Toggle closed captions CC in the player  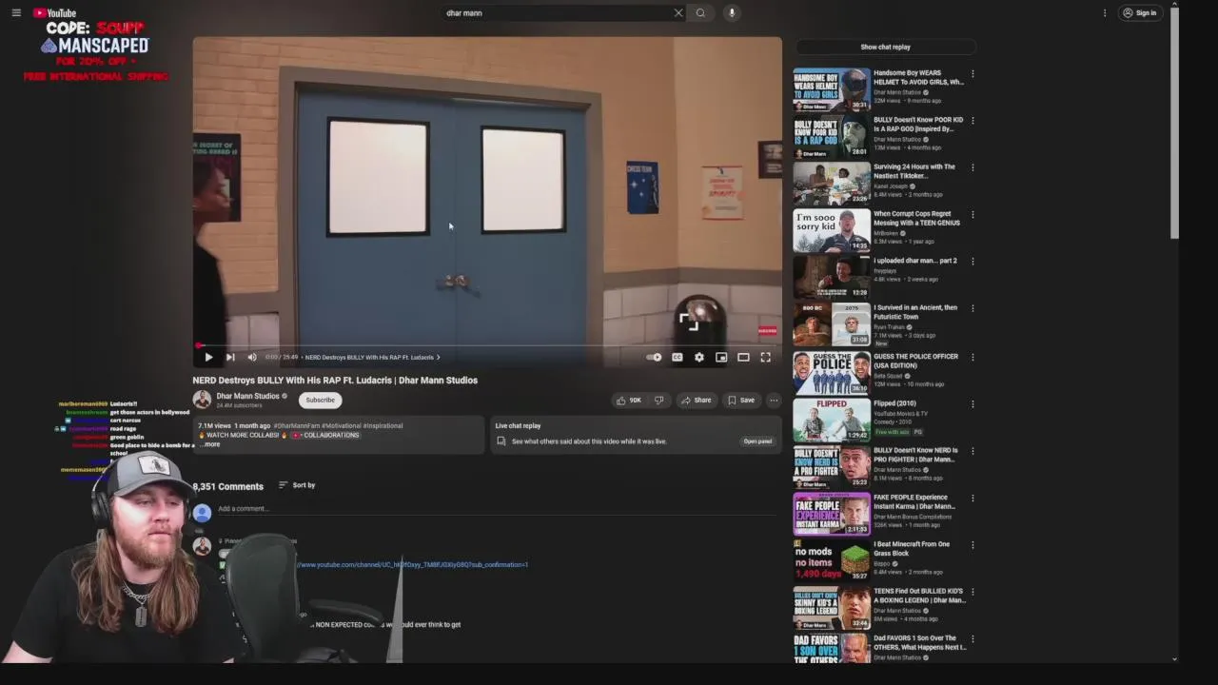pos(677,357)
